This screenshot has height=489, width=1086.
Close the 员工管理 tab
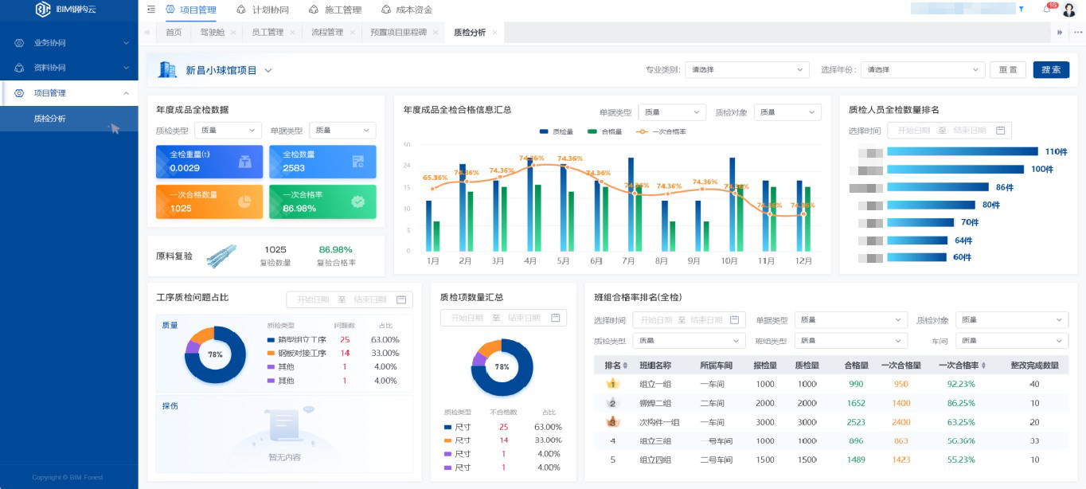click(292, 33)
